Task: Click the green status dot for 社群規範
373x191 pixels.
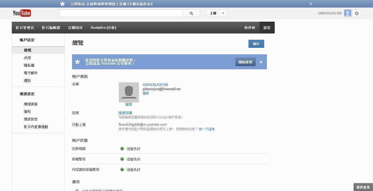Action: point(122,149)
